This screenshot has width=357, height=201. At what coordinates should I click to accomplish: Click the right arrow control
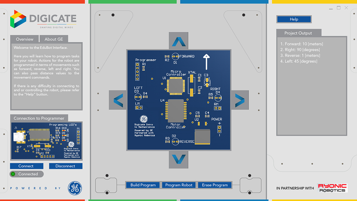(x=240, y=100)
